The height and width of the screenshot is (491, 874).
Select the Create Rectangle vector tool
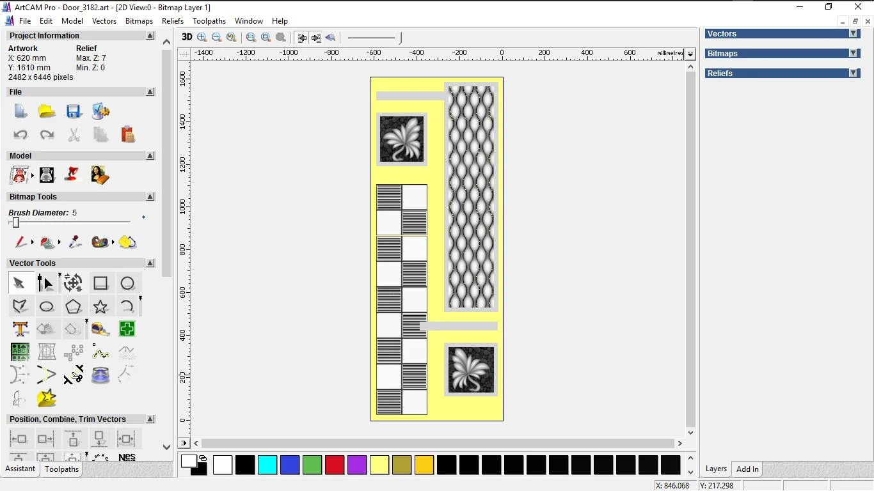pos(100,283)
